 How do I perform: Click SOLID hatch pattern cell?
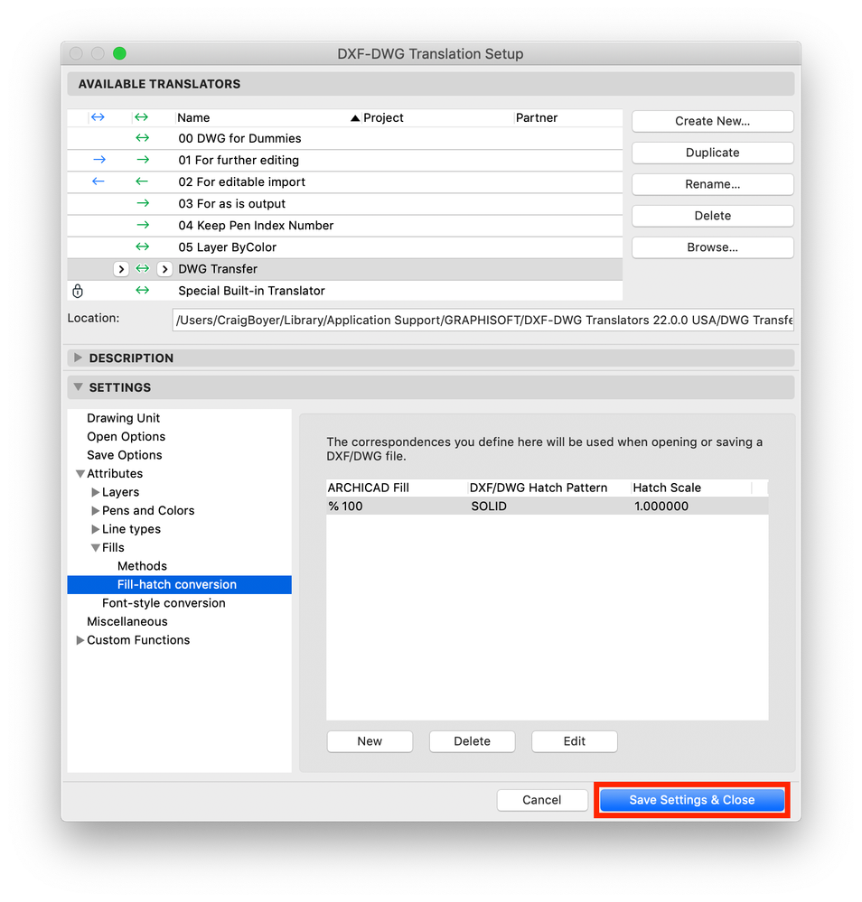tap(489, 507)
